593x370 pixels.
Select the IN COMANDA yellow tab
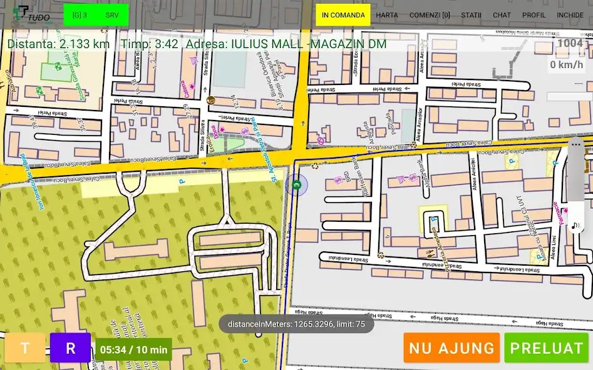343,15
